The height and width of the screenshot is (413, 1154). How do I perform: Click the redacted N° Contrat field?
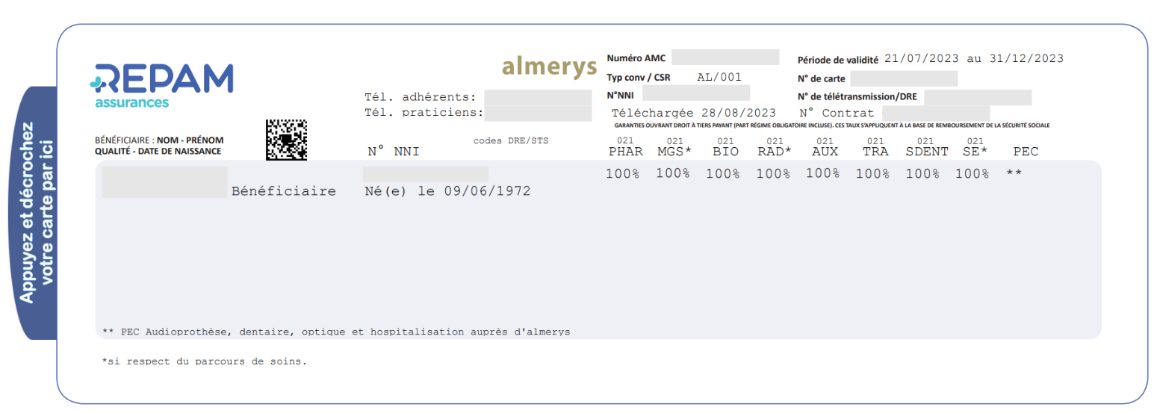[x=936, y=114]
